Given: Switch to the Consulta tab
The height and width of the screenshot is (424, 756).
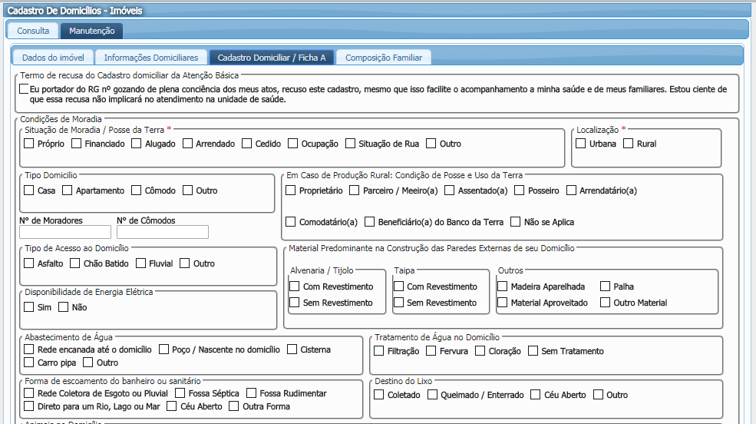Looking at the screenshot, I should click(33, 31).
